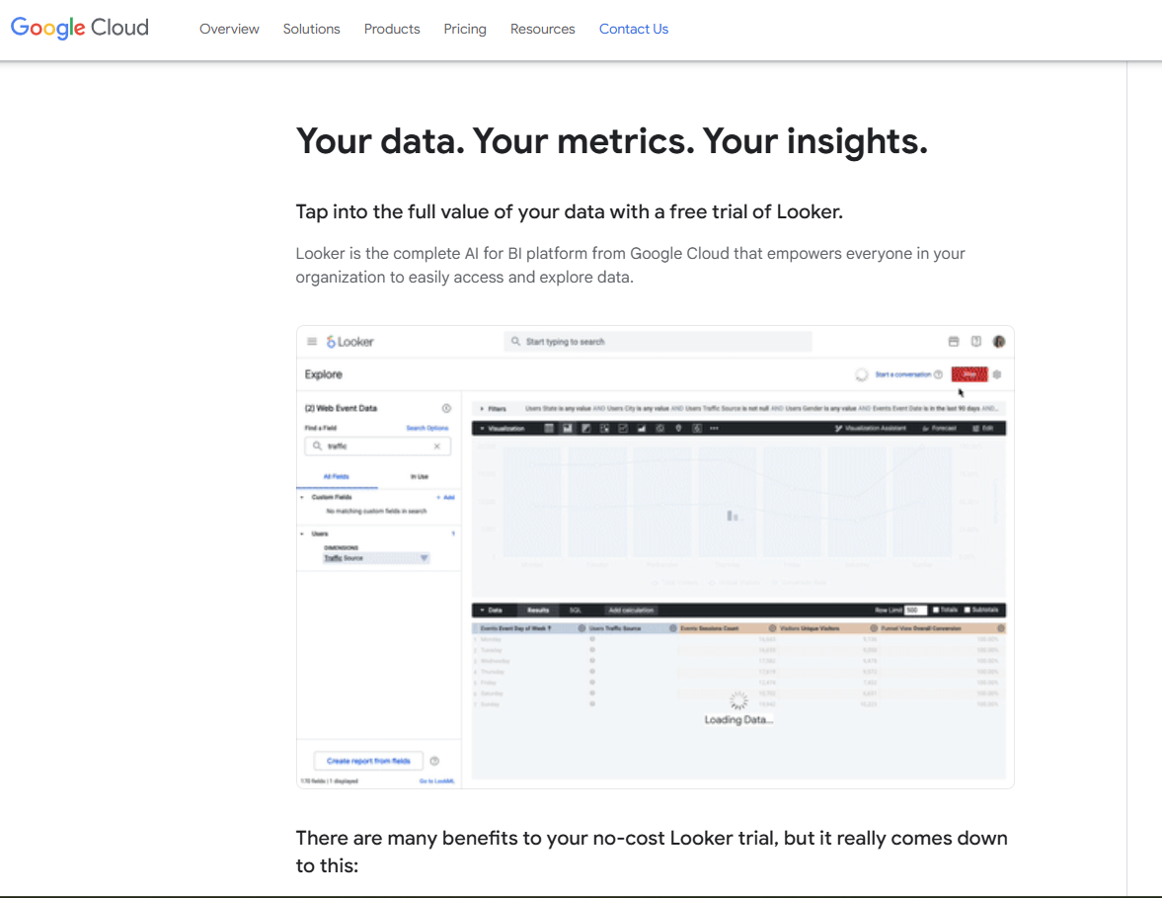Click the Start typing to search box
Screen dimensions: 1162x898
pyautogui.click(x=658, y=342)
